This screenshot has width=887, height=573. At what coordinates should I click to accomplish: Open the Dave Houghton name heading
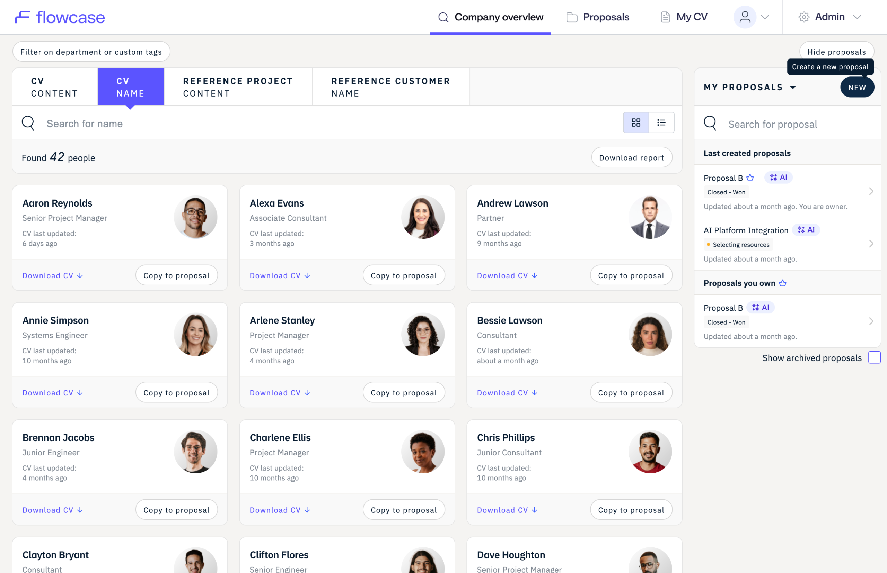pos(511,555)
